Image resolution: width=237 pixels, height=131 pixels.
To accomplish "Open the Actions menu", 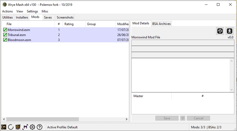I will (x=7, y=11).
